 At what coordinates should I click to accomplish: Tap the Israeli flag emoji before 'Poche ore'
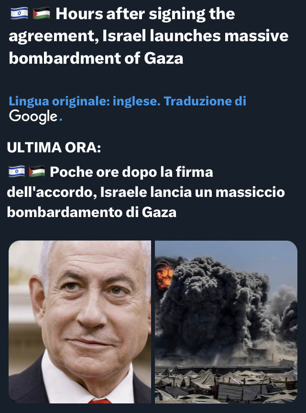(x=17, y=172)
